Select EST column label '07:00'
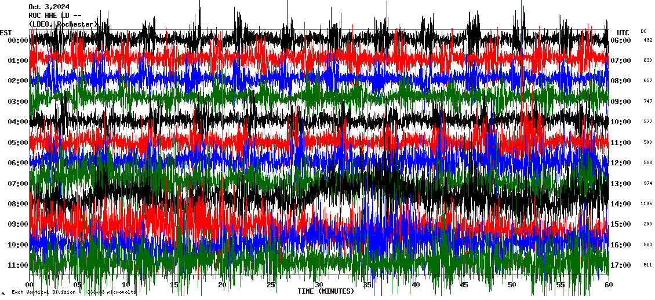The image size is (655, 300). click(18, 183)
